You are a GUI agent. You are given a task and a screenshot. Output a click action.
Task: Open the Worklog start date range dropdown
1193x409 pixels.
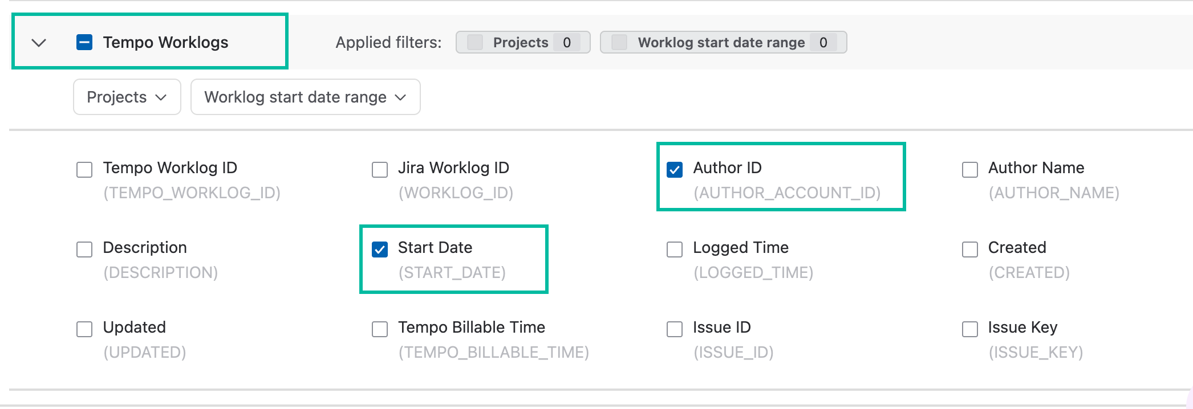pyautogui.click(x=306, y=97)
